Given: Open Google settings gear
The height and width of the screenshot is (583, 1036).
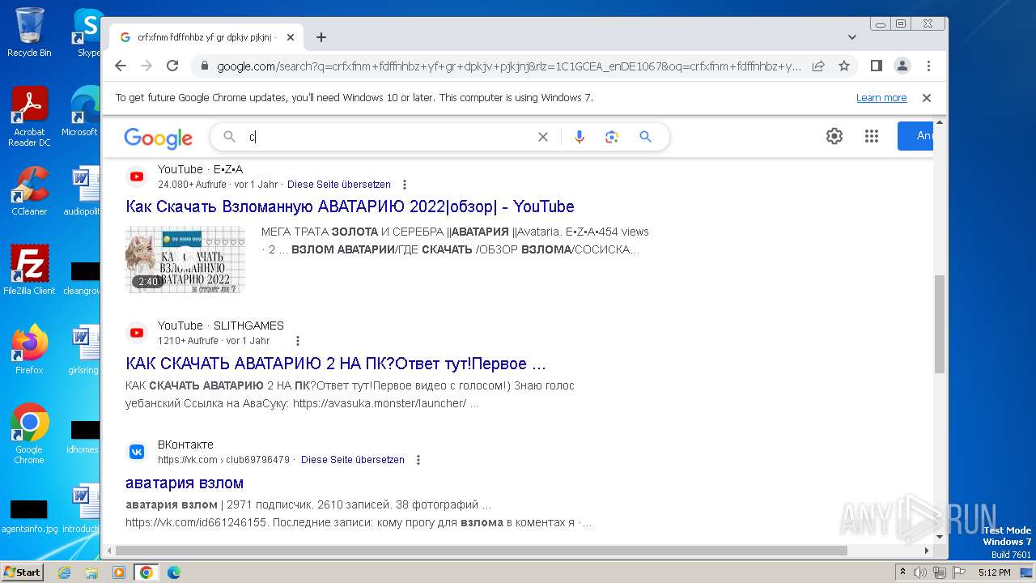Looking at the screenshot, I should pyautogui.click(x=834, y=136).
